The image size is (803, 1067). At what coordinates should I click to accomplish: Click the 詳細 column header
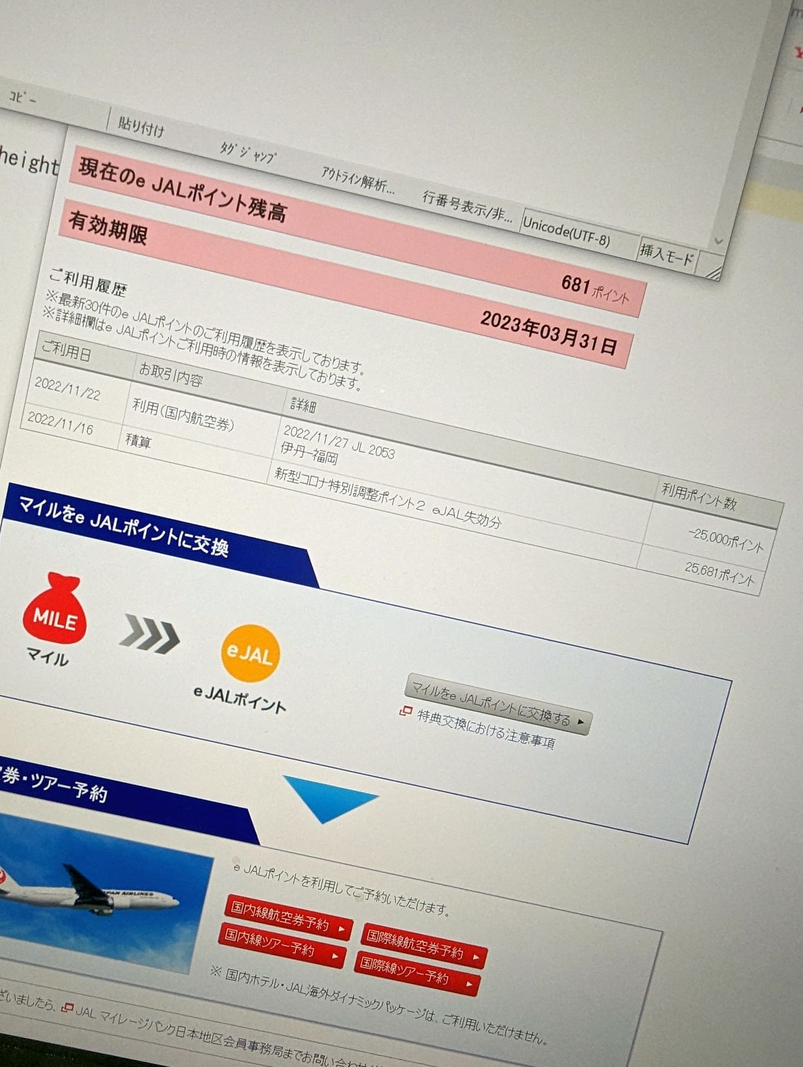point(303,404)
